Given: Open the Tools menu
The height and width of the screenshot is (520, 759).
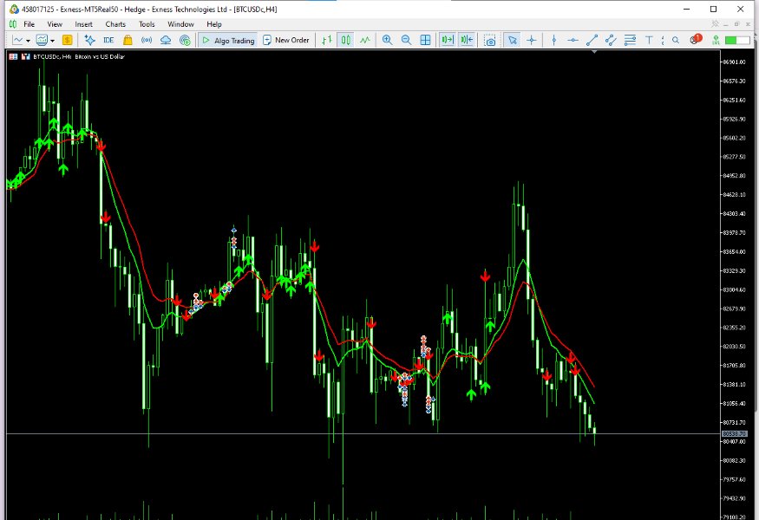Looking at the screenshot, I should [x=147, y=24].
